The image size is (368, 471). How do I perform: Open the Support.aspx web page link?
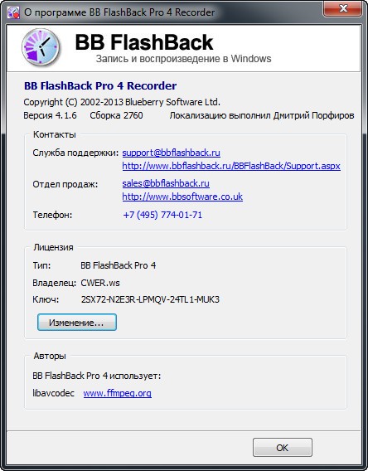pyautogui.click(x=231, y=166)
